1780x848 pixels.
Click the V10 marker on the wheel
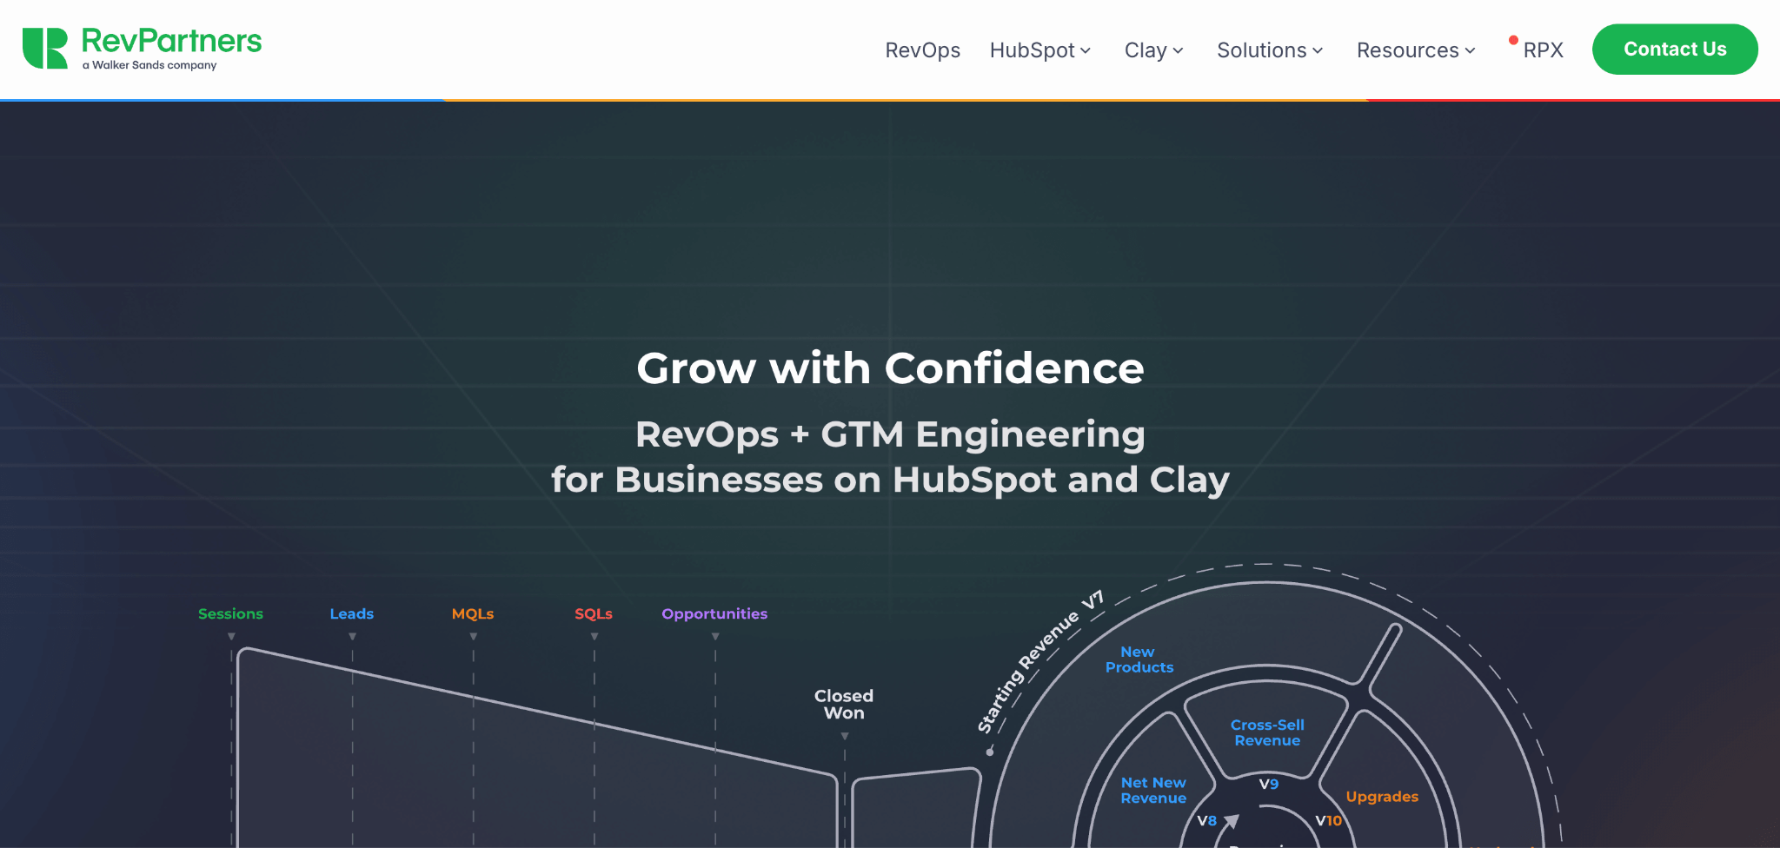tap(1328, 820)
